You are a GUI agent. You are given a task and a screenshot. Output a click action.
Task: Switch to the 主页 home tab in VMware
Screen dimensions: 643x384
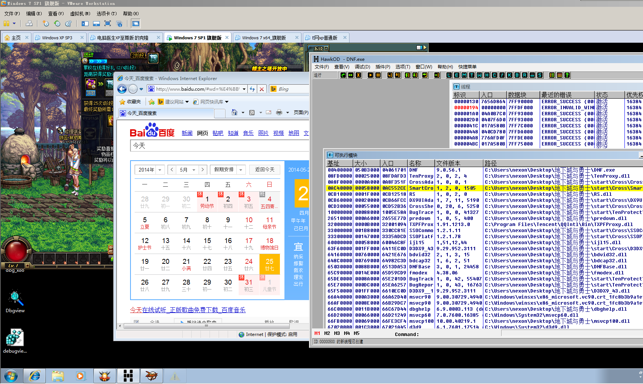point(16,38)
